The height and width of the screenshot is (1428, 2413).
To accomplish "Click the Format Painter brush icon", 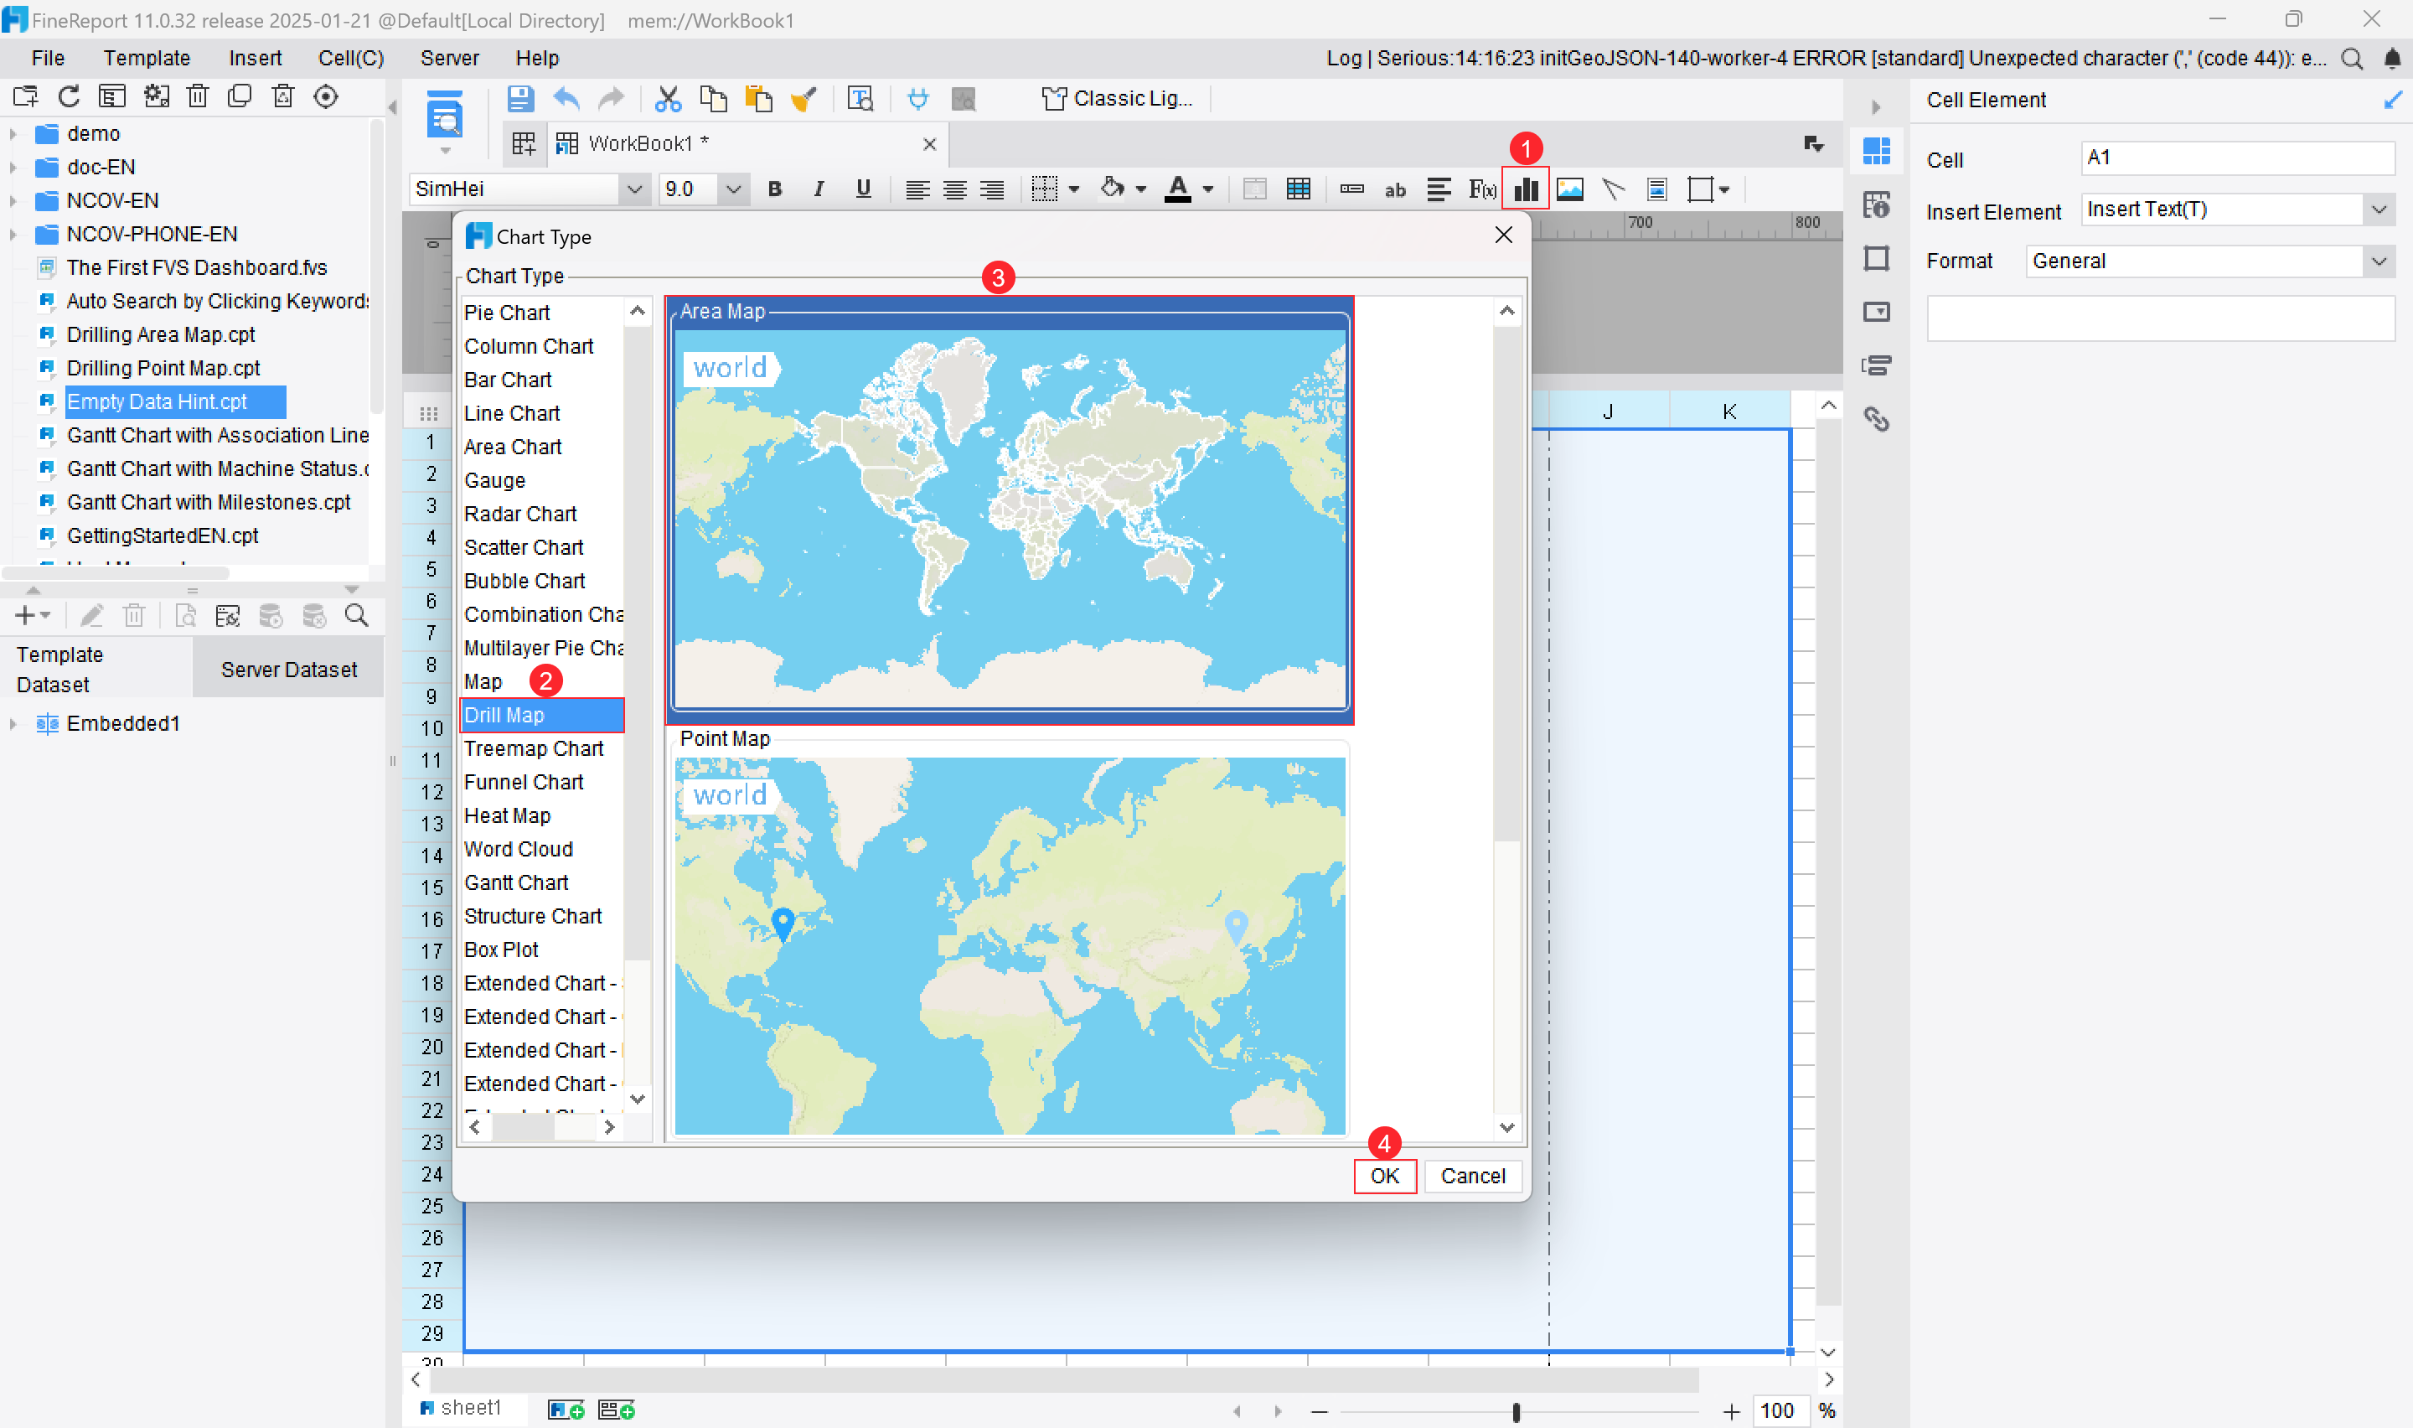I will (804, 99).
